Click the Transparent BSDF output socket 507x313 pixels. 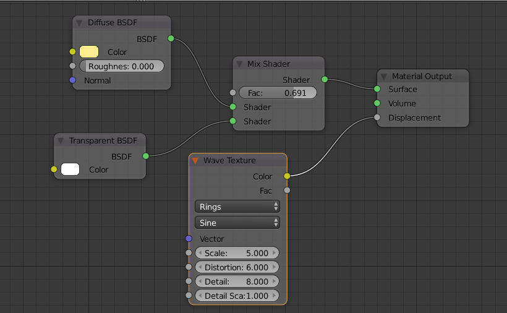pyautogui.click(x=145, y=156)
